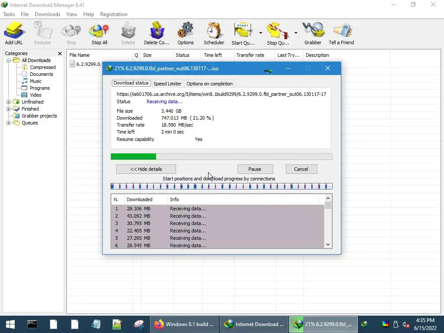This screenshot has height=333, width=444.
Task: Select connection row 1 with 28.106 MB
Action: tap(218, 209)
